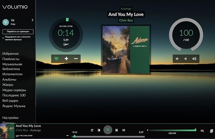Click the Auberge album cover art
215x139 pixels.
126,50
